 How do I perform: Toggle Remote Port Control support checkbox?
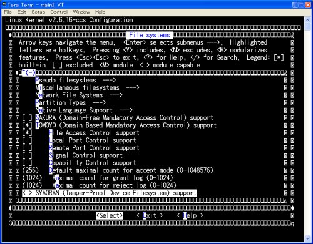coord(27,148)
